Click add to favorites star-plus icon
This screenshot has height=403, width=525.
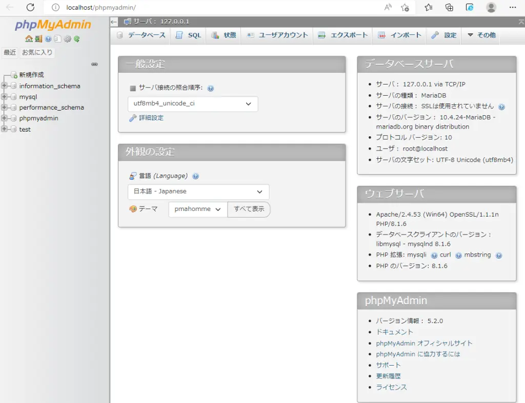pos(405,7)
